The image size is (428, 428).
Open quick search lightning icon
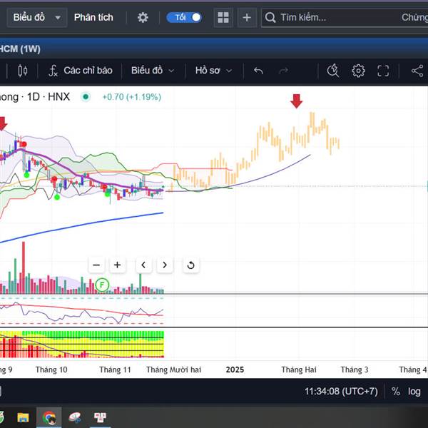333,71
